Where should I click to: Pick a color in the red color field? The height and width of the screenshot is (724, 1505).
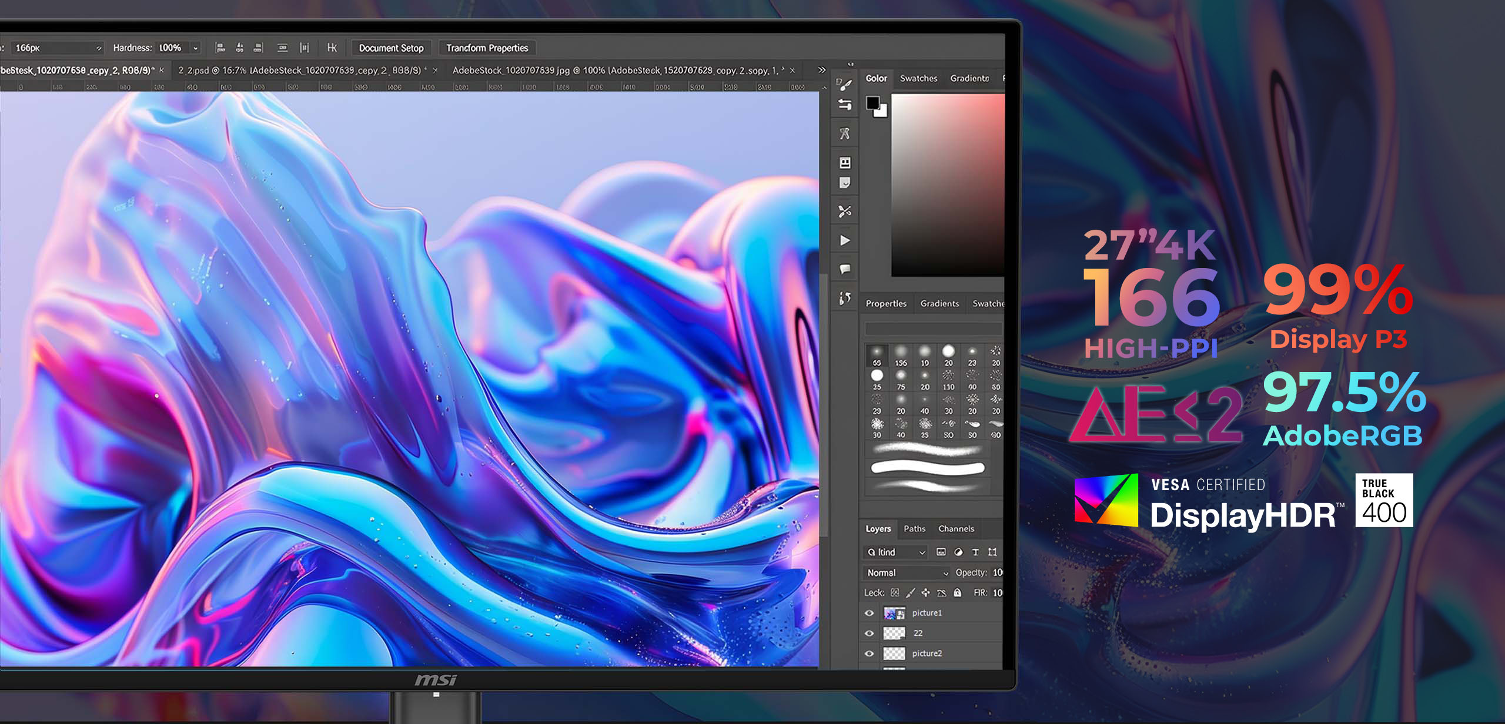(948, 185)
